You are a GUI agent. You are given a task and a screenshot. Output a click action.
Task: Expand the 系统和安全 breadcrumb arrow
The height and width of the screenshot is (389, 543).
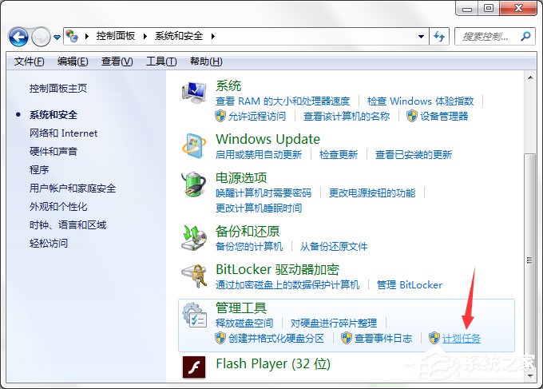pyautogui.click(x=214, y=37)
